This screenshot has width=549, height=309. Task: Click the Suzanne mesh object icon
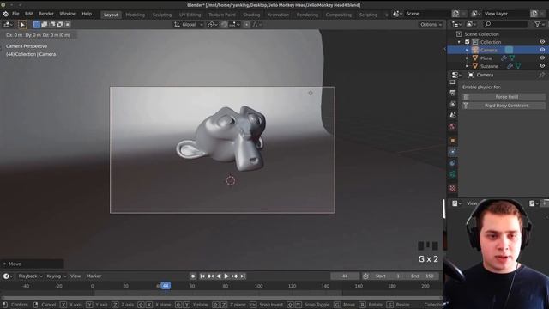pyautogui.click(x=475, y=66)
